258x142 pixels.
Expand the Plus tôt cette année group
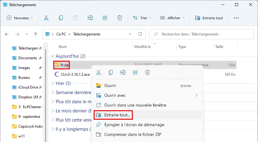(x=53, y=120)
